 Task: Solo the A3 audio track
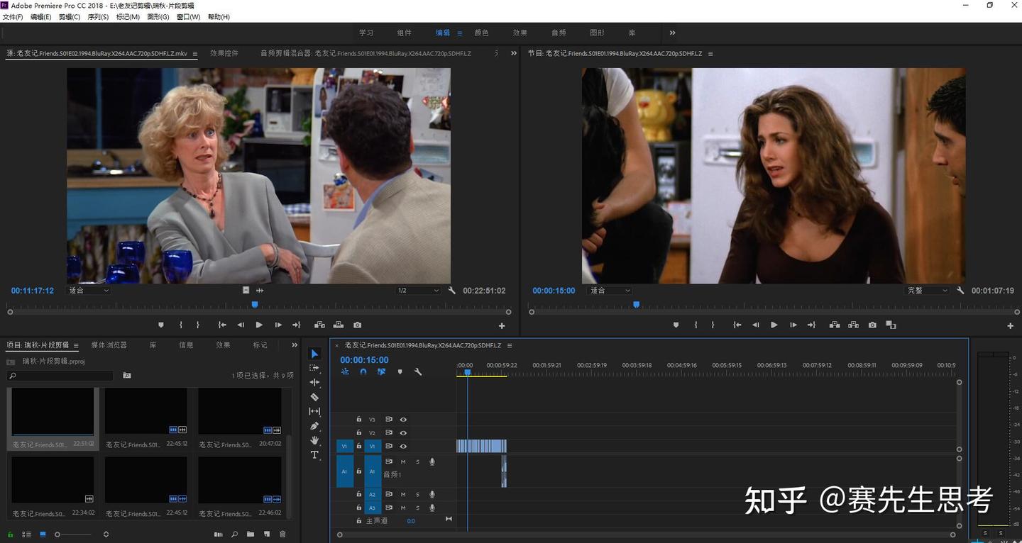(x=417, y=508)
